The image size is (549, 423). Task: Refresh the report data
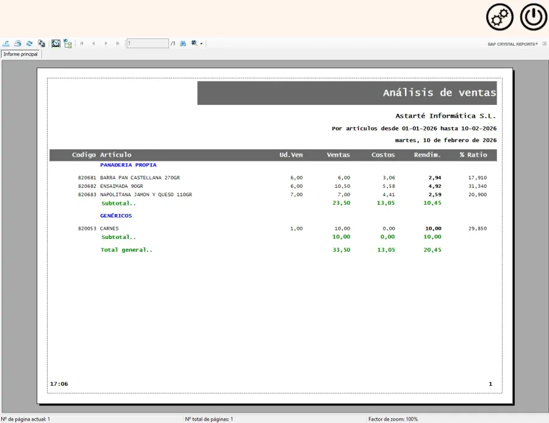(29, 43)
